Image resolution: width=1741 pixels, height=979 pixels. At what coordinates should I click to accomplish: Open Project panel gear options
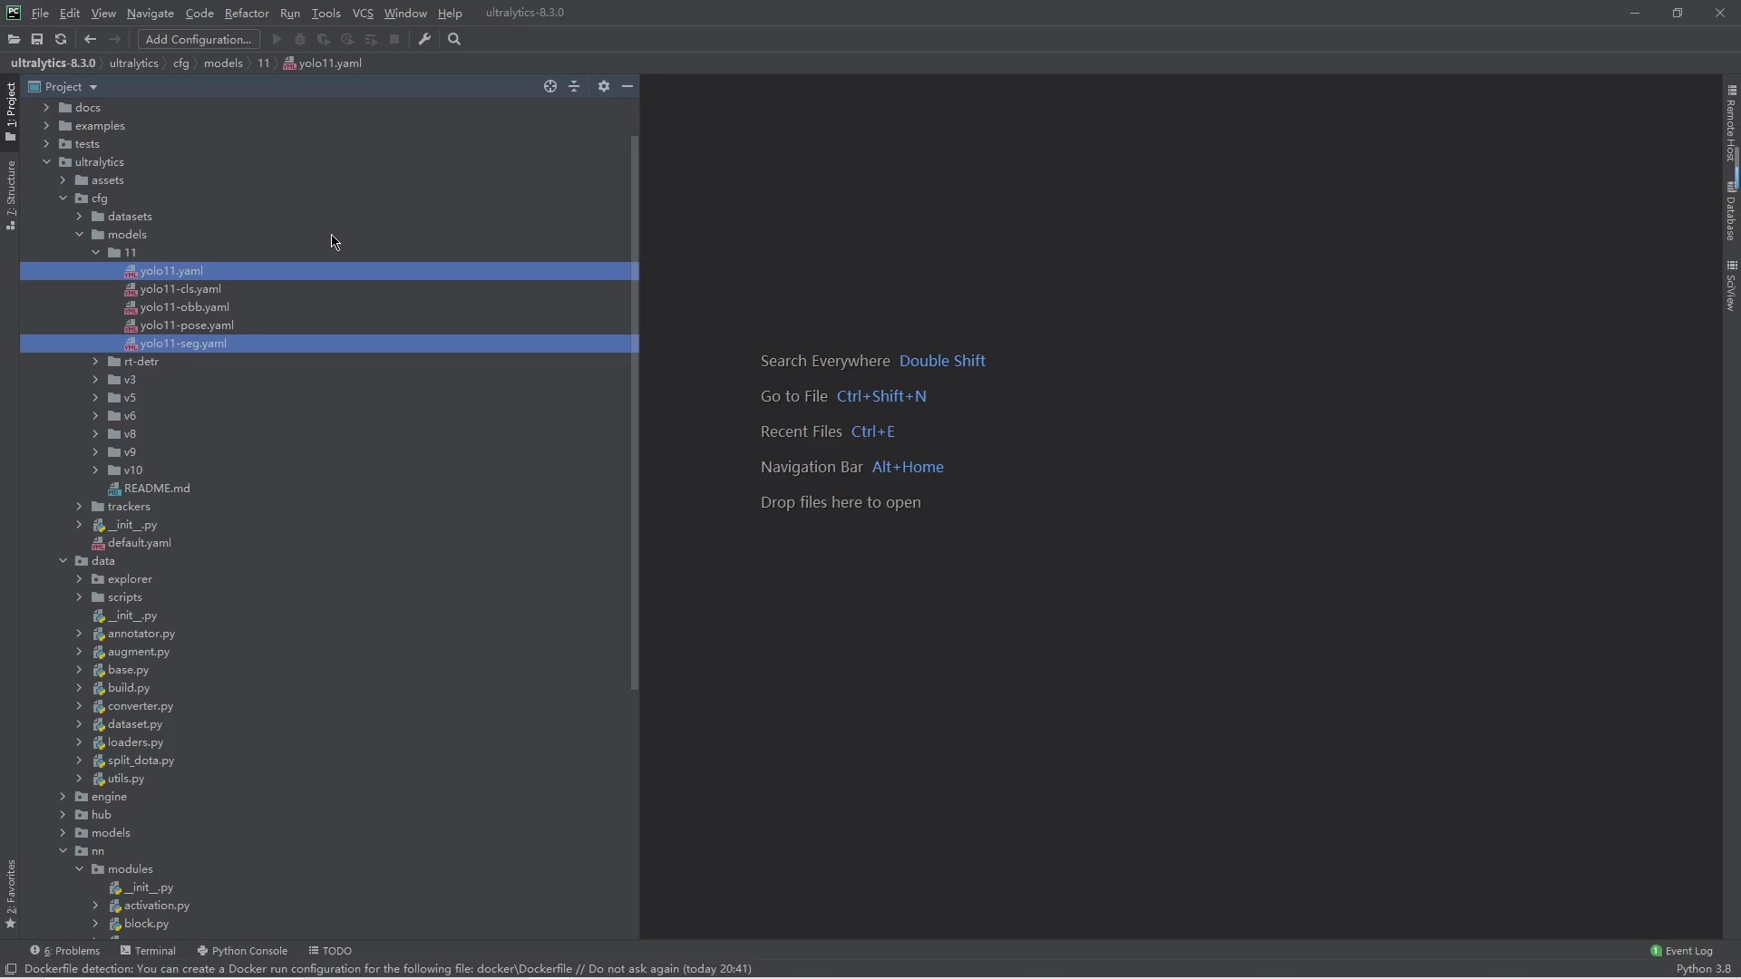pos(604,87)
